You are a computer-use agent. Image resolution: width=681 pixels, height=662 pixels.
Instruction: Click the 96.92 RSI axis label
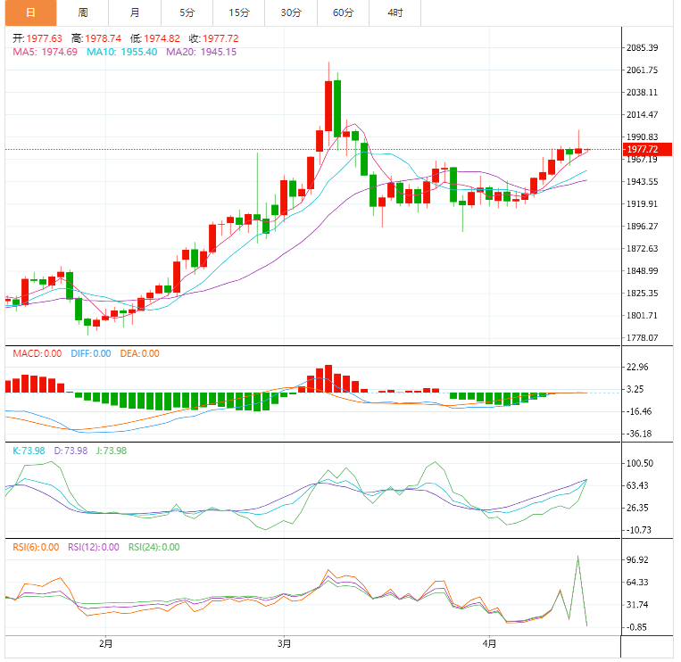(x=637, y=560)
